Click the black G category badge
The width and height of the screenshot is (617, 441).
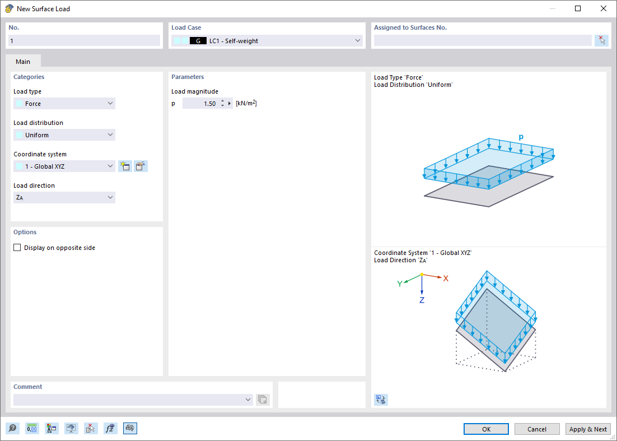[x=198, y=40]
